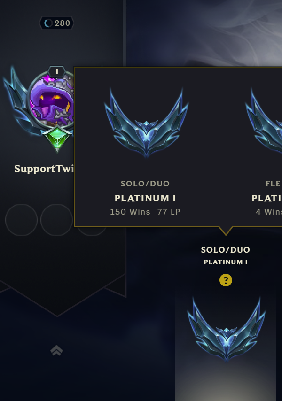The image size is (282, 401).
Task: Click the level I hexagon badge
Action: (x=57, y=71)
